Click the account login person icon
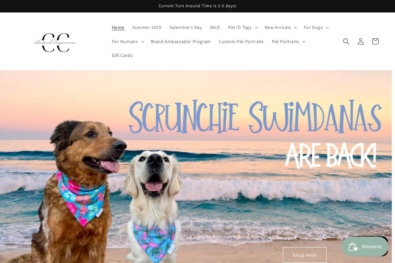The height and width of the screenshot is (263, 395). click(361, 41)
